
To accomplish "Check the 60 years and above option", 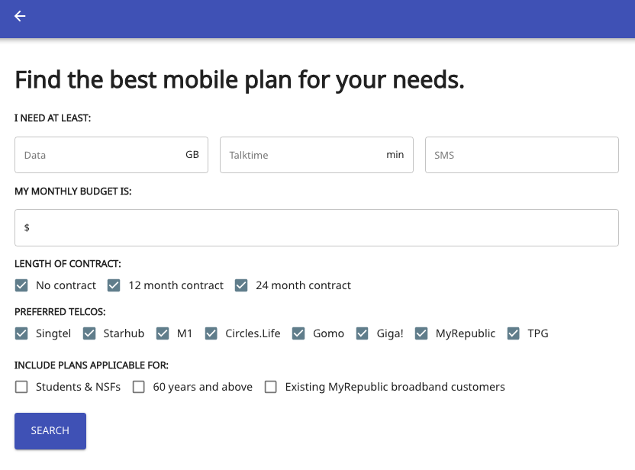I will pos(139,387).
